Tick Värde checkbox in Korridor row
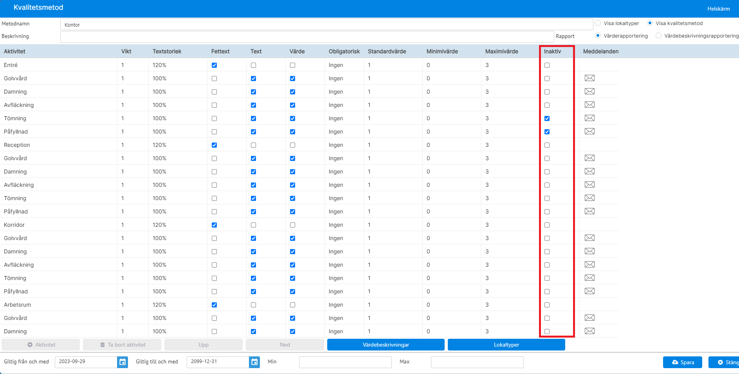This screenshot has height=374, width=739. 292,225
